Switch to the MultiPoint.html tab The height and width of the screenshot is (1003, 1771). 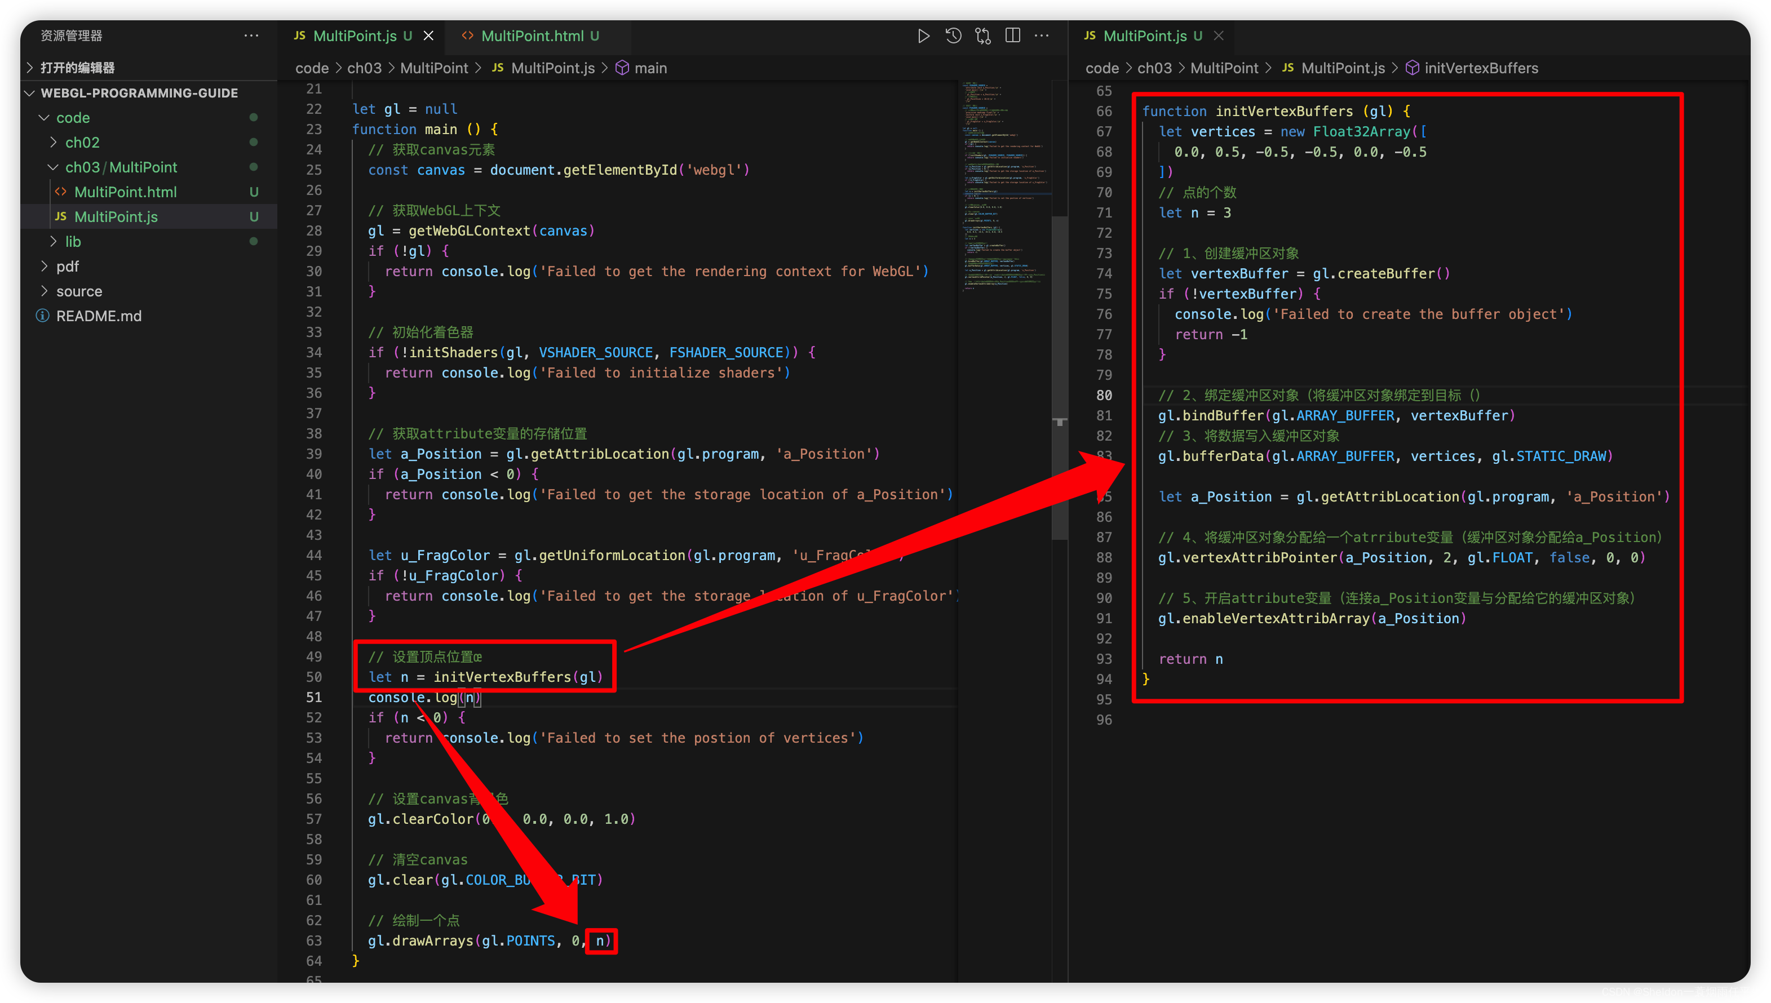pyautogui.click(x=532, y=36)
